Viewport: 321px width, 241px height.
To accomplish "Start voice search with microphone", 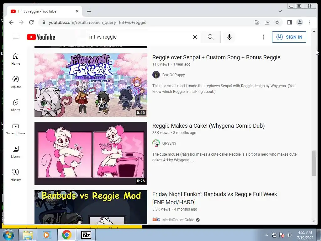I will 229,37.
